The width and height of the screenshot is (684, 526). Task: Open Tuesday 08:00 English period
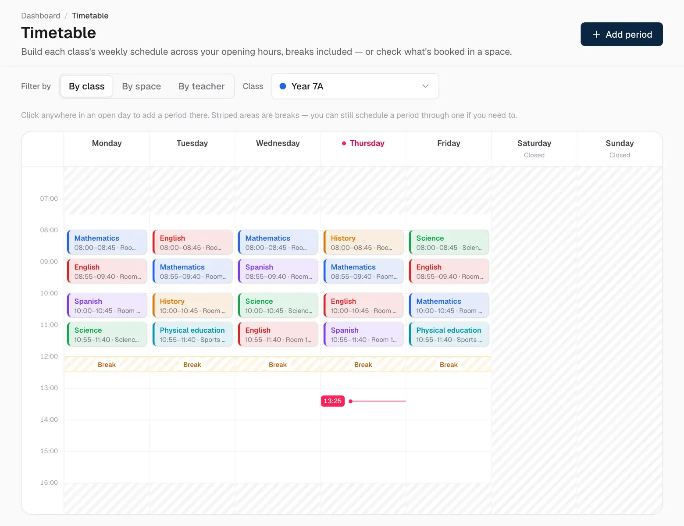(x=192, y=242)
